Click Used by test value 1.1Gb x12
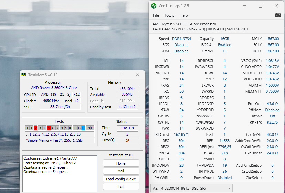 (x=127, y=107)
